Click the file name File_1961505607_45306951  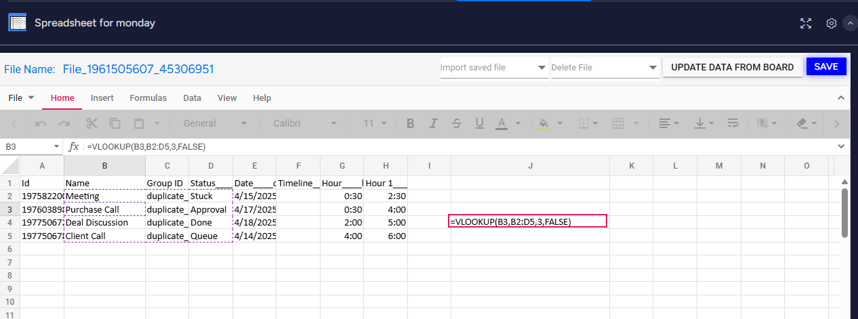[x=138, y=68]
